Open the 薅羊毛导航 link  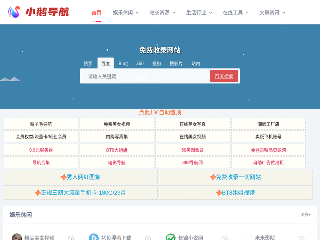click(x=41, y=124)
